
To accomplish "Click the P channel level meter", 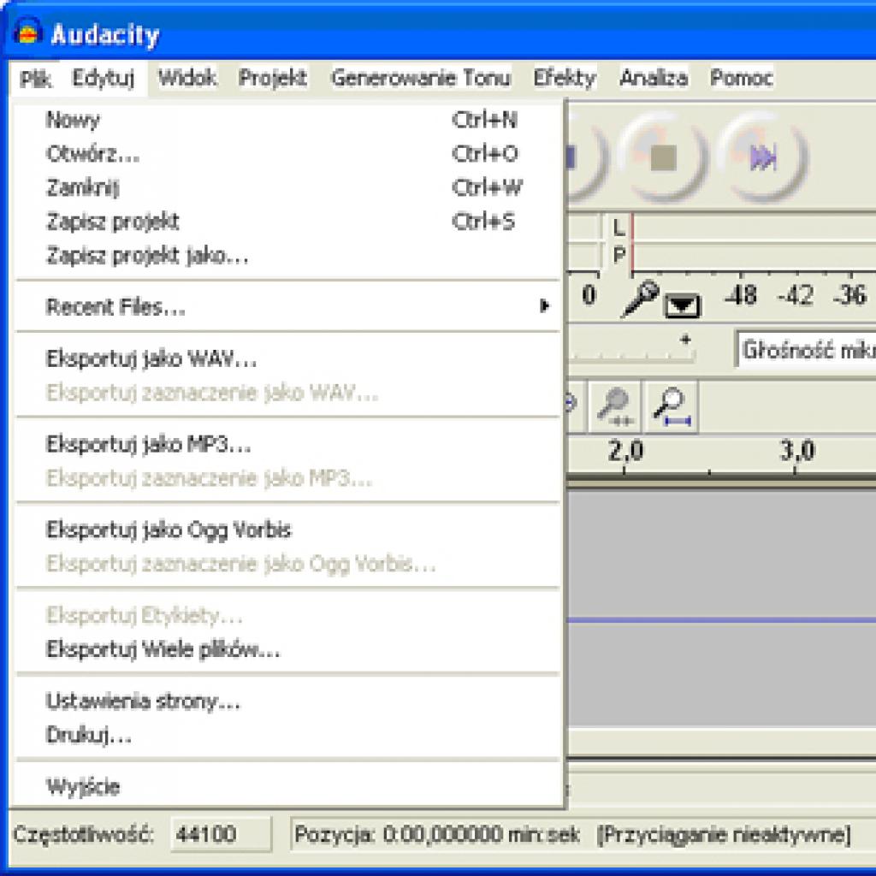I will pos(753,256).
